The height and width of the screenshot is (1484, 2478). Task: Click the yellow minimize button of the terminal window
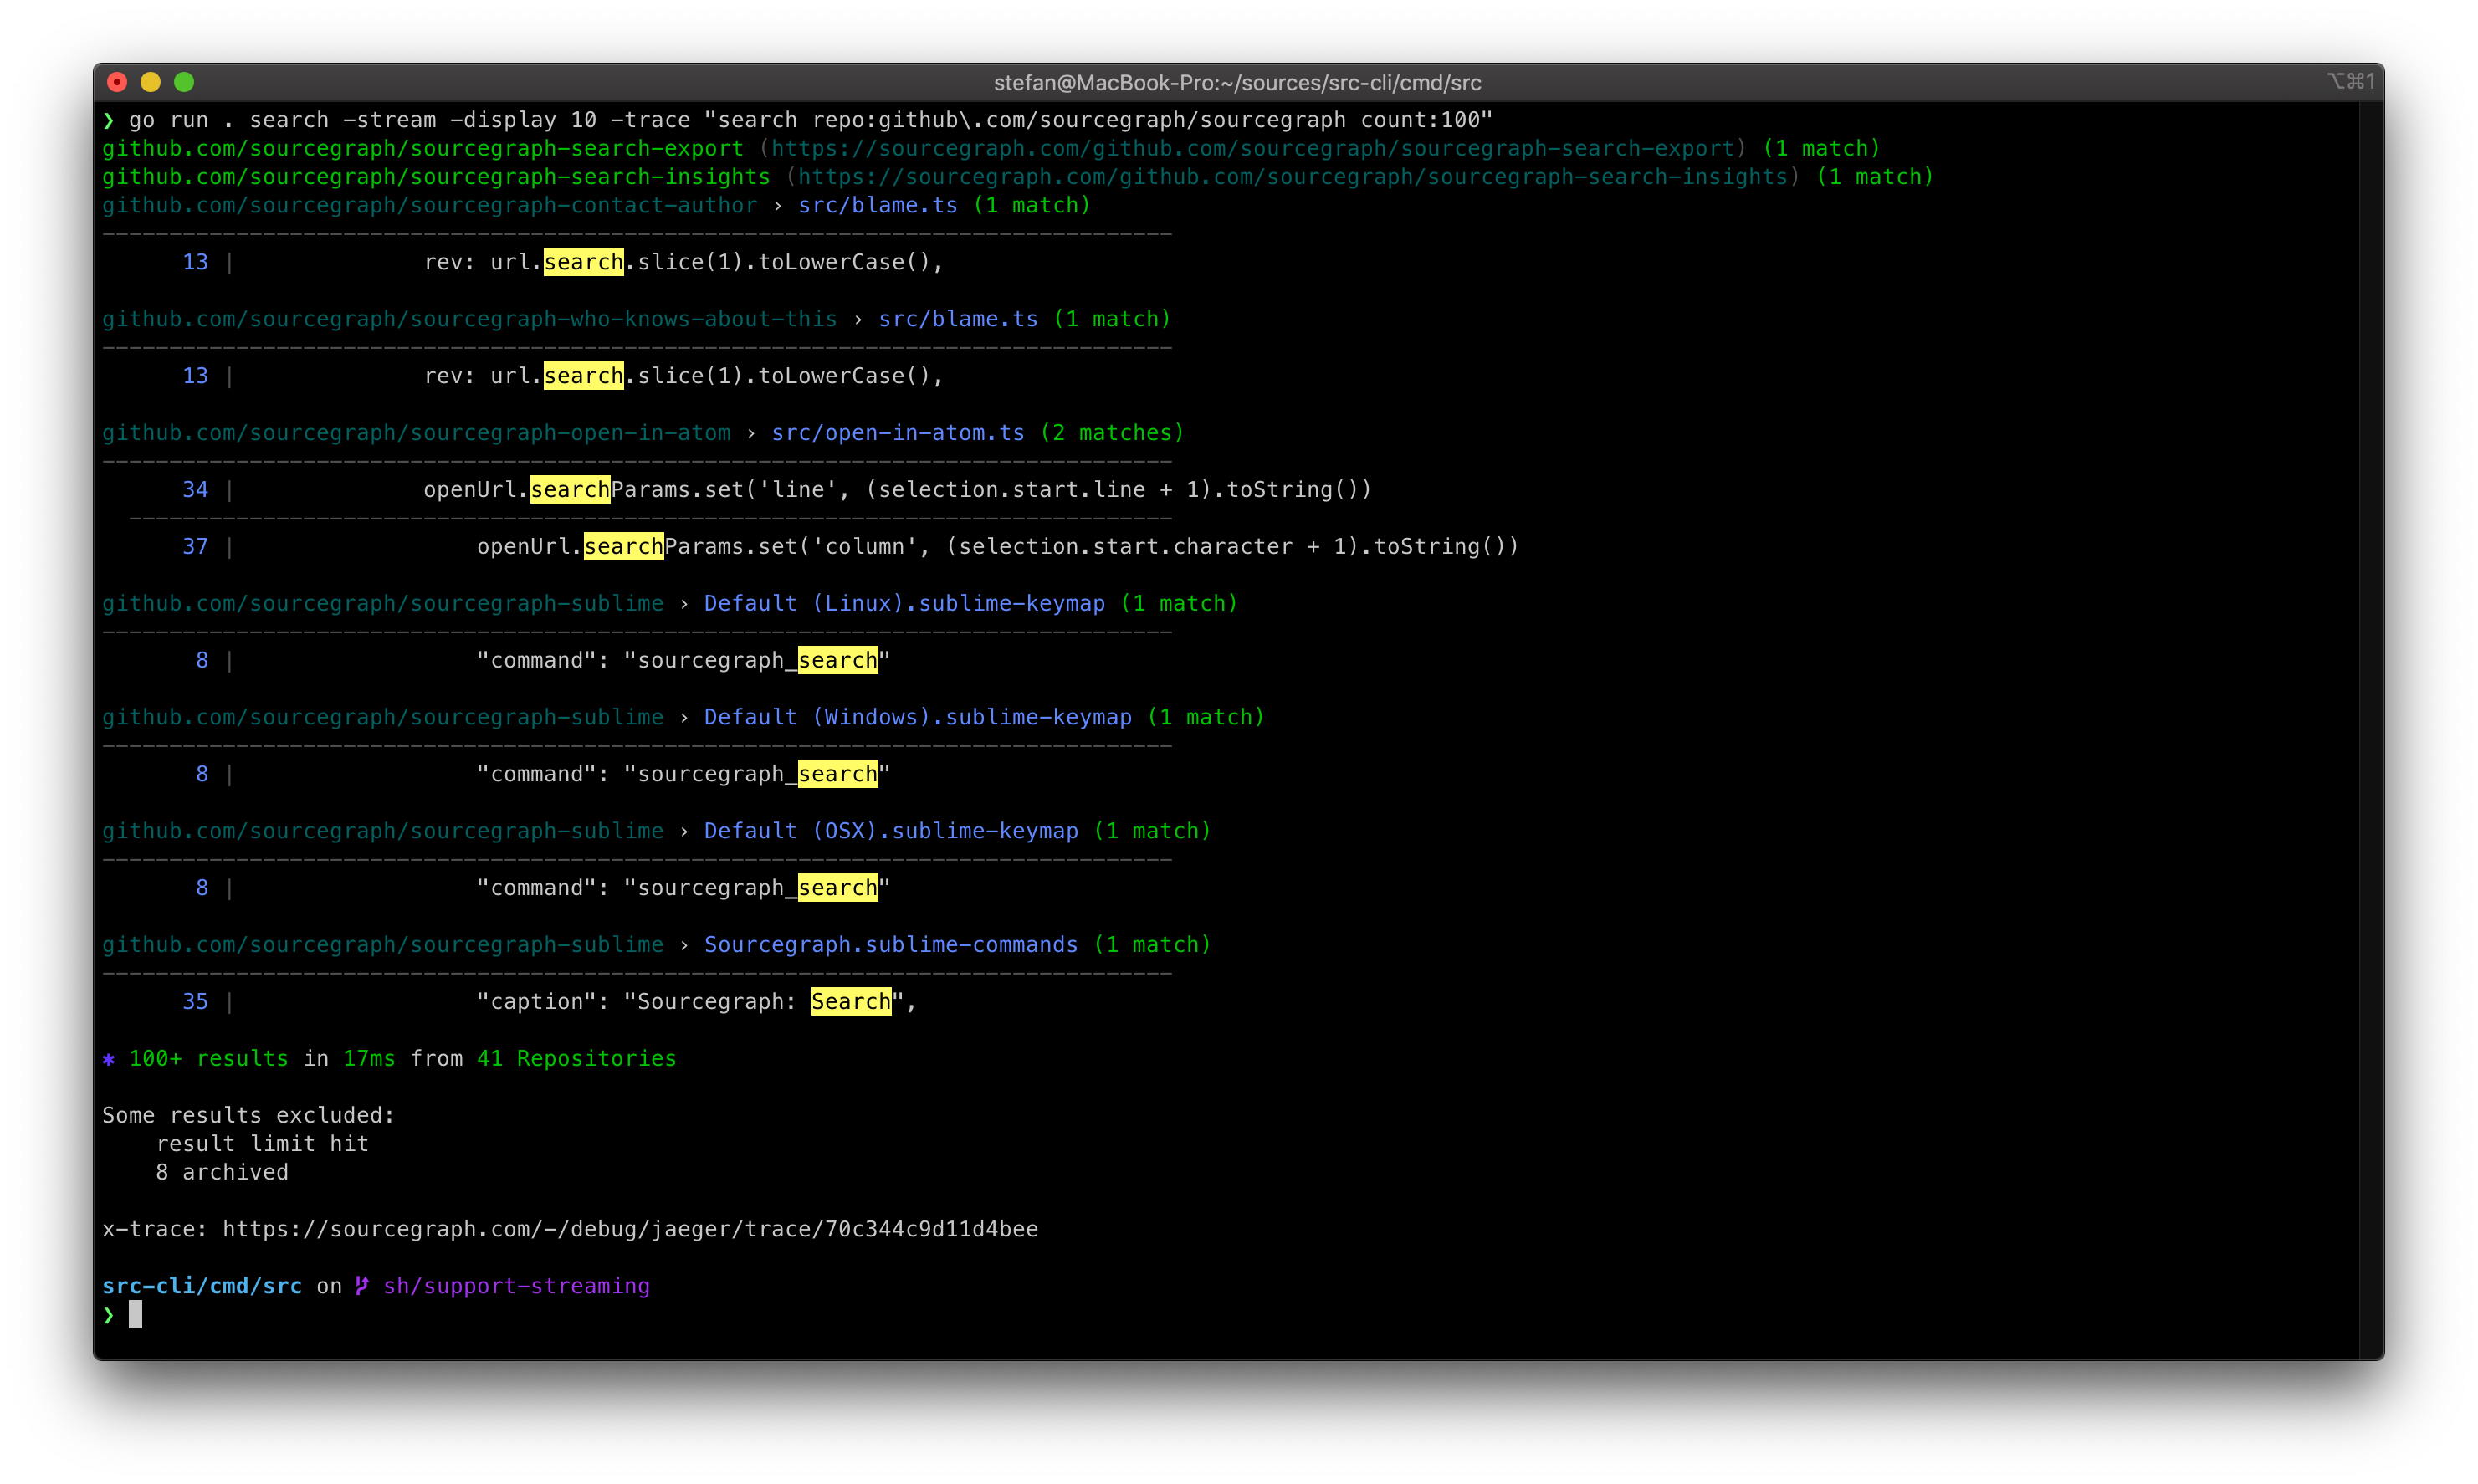click(151, 82)
